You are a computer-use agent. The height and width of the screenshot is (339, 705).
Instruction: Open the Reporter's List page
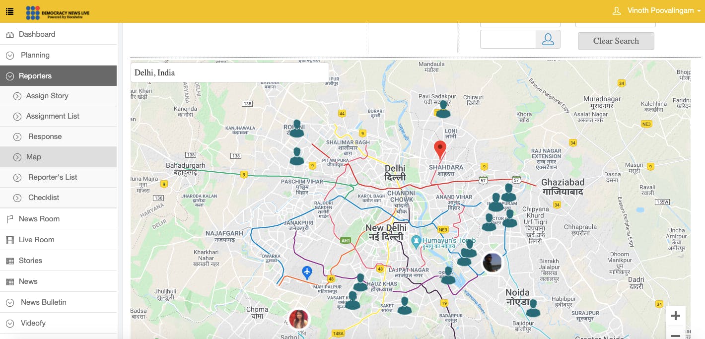[58, 177]
